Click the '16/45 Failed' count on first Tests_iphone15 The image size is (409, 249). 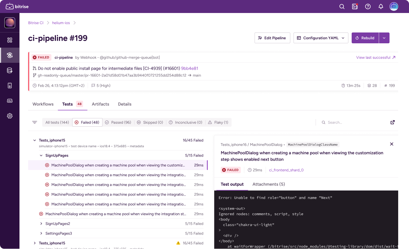pos(193,140)
